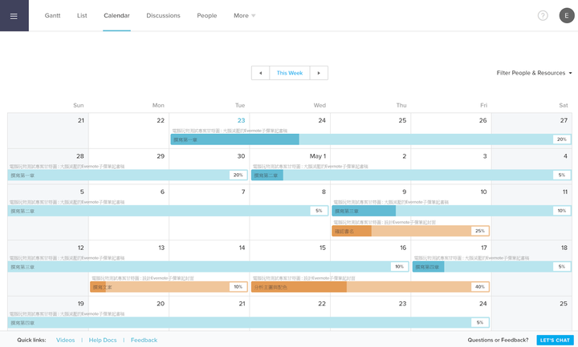Go to previous week arrow
Viewport: 578px width, 347px height.
click(261, 73)
